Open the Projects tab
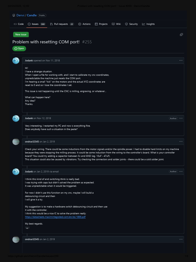This screenshot has height=262, width=196. 101,24
